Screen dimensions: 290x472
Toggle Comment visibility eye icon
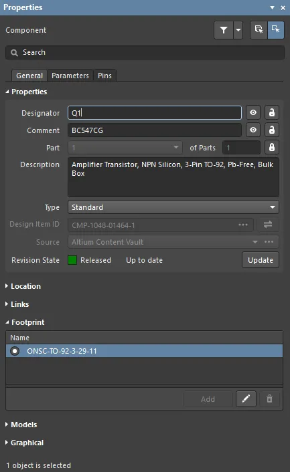pyautogui.click(x=253, y=130)
